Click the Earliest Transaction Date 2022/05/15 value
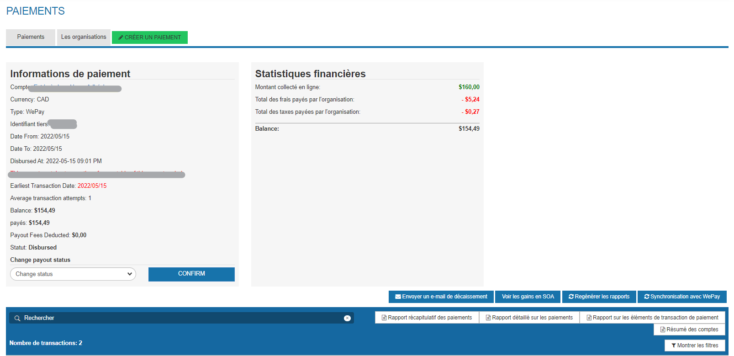Image resolution: width=734 pixels, height=356 pixels. coord(92,186)
